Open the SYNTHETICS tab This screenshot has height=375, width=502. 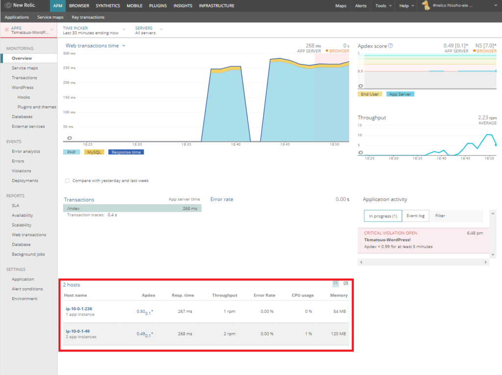tap(108, 6)
